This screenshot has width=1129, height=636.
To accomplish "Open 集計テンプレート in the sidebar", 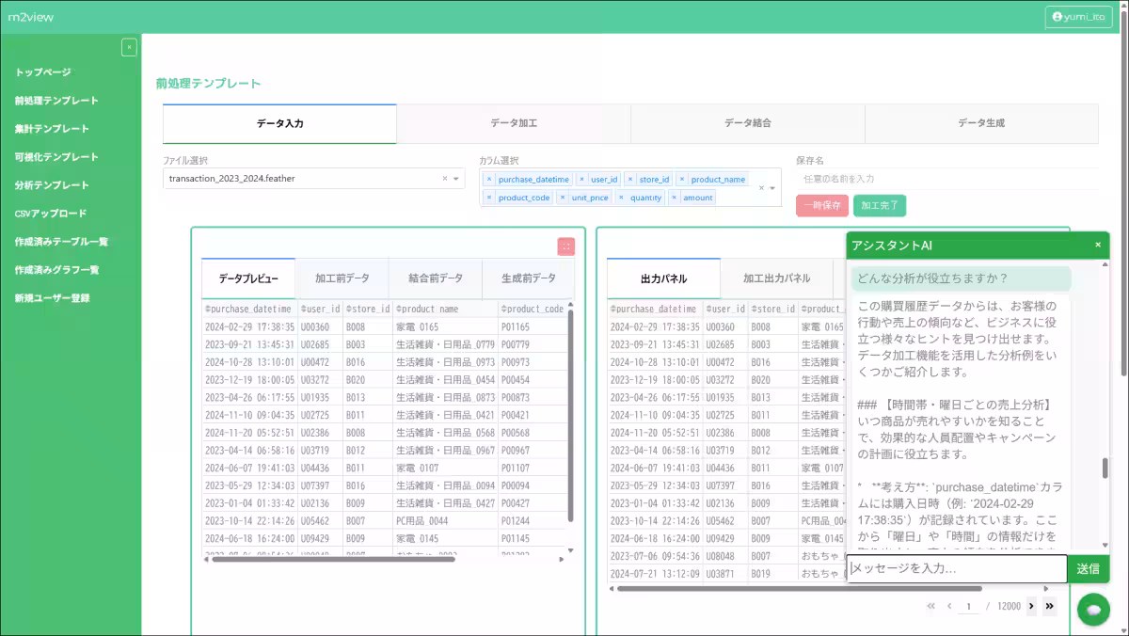I will (x=52, y=129).
